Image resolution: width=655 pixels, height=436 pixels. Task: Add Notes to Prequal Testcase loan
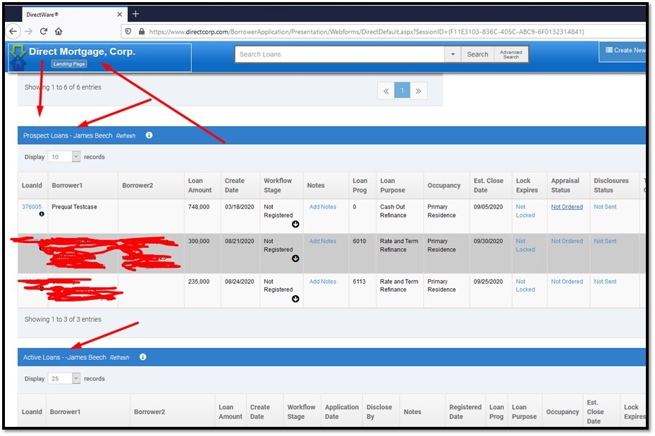point(322,206)
